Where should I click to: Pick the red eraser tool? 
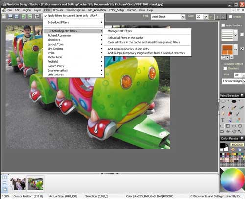coord(230,114)
